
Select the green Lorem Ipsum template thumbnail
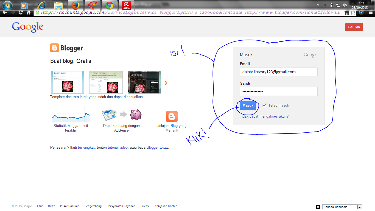click(106, 82)
